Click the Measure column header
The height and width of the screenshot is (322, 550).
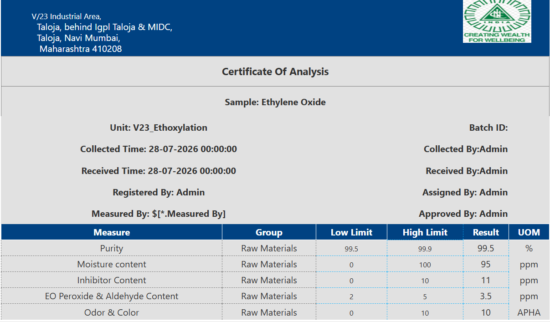pos(112,232)
